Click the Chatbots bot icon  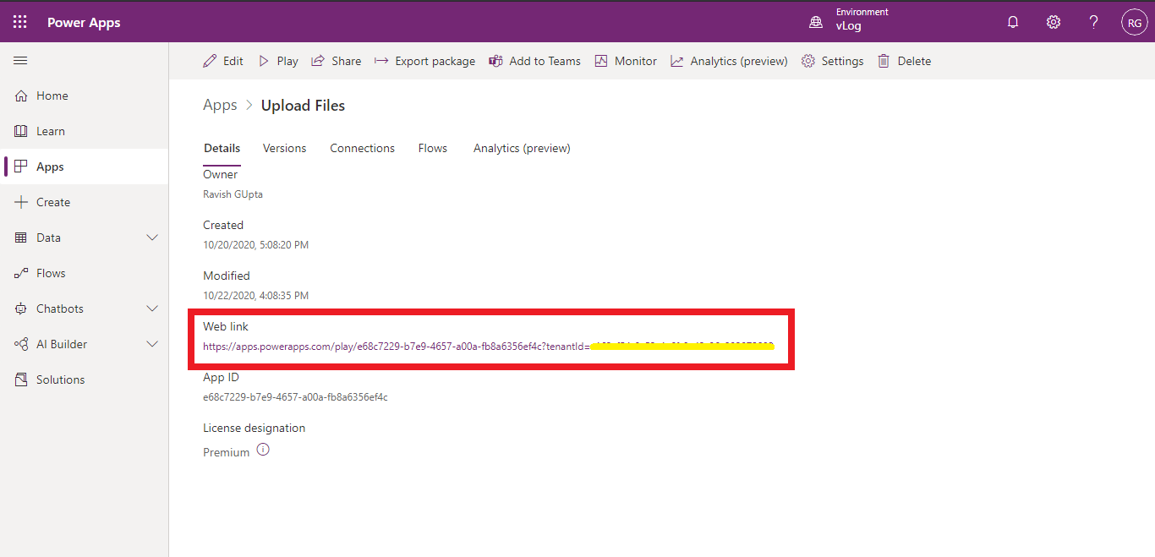[21, 309]
